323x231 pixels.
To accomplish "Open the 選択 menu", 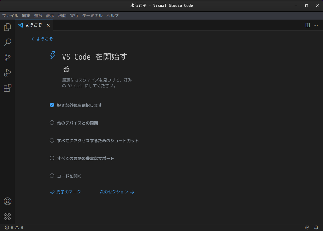I will pyautogui.click(x=38, y=15).
